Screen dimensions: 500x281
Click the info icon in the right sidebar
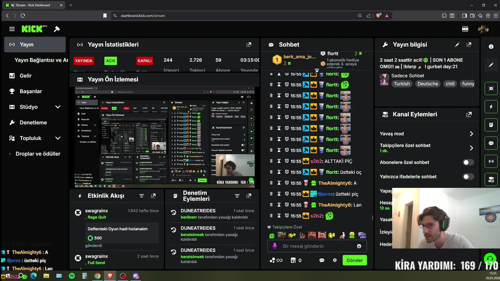coord(491,46)
